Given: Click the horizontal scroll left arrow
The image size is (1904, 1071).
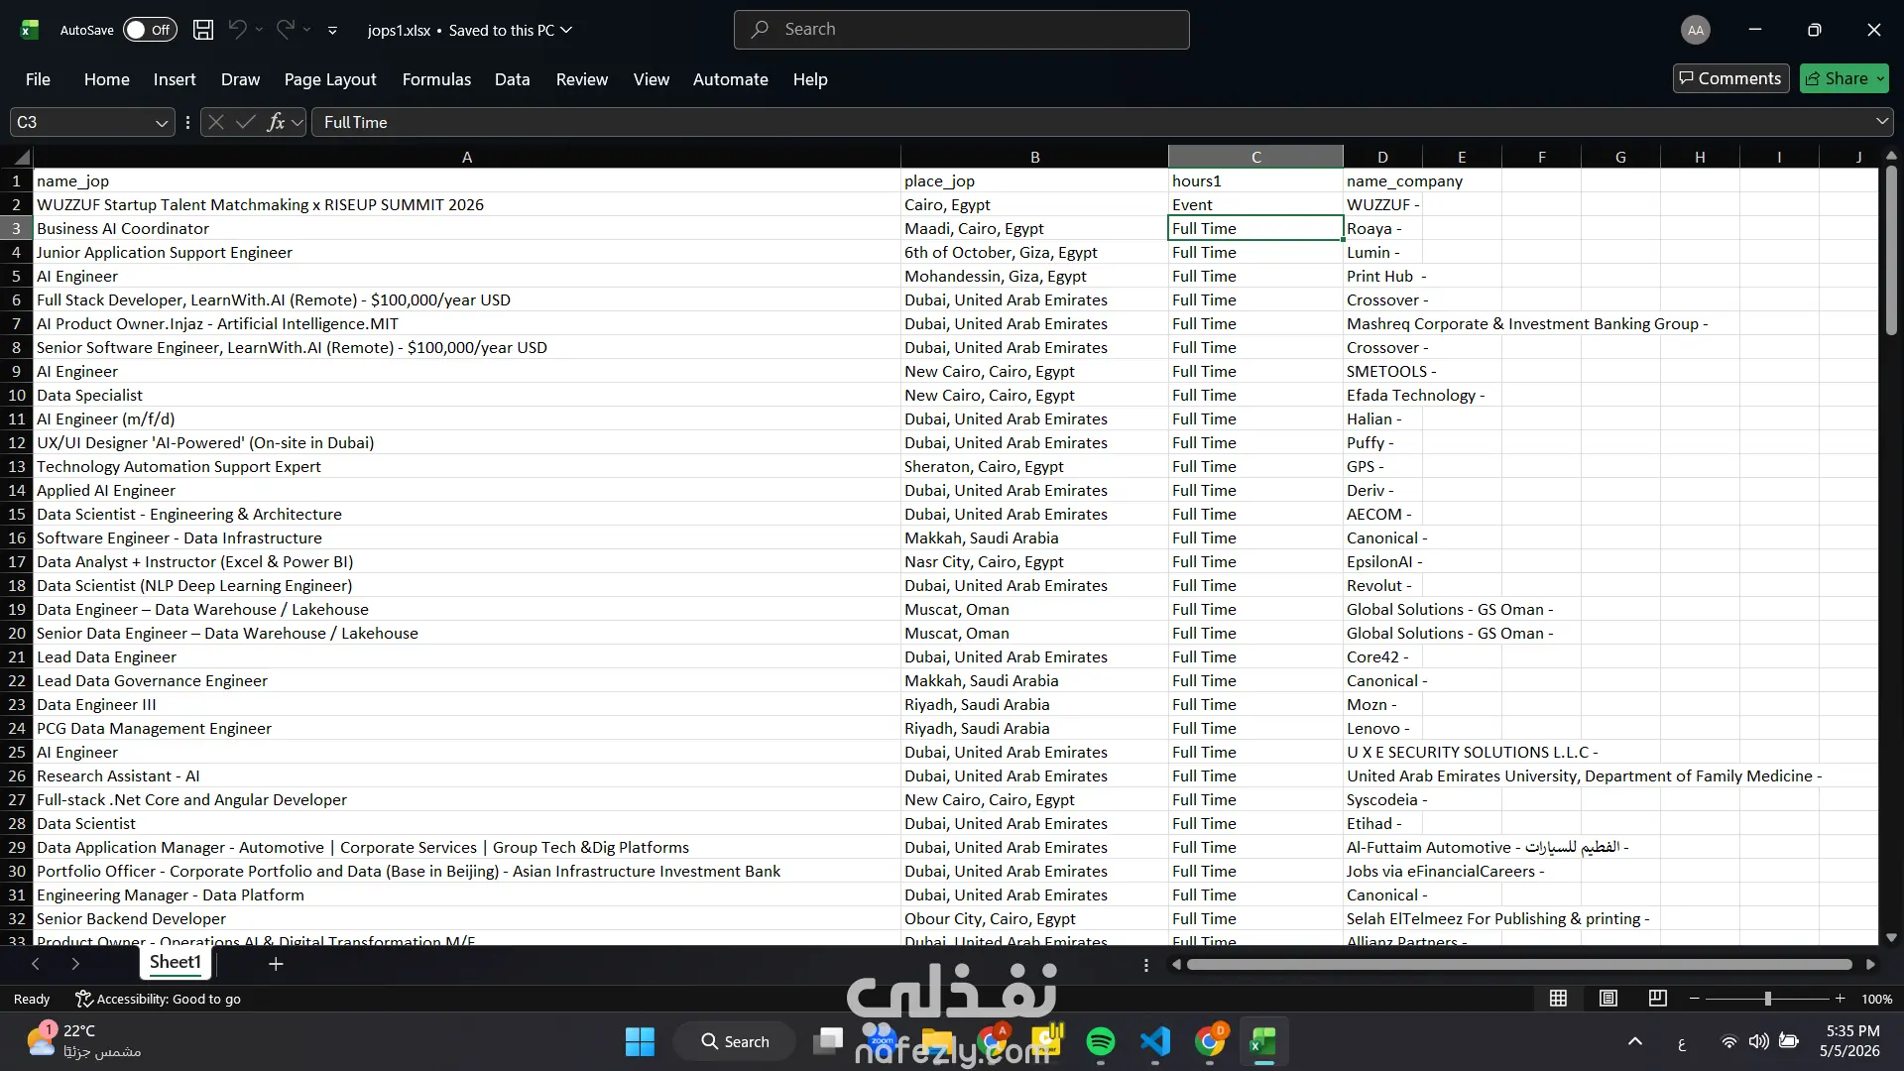Looking at the screenshot, I should [1176, 964].
